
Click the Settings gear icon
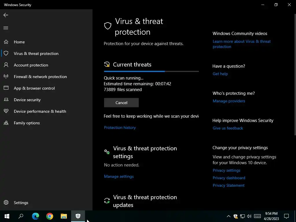(6, 202)
